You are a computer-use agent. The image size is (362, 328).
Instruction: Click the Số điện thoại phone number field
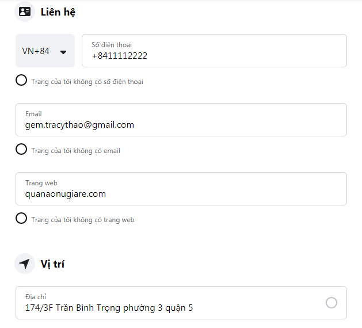pos(214,51)
